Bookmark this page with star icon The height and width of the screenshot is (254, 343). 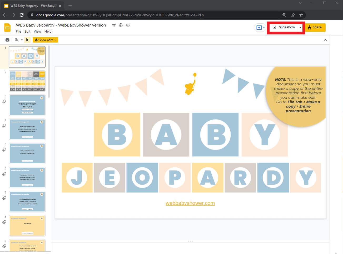click(301, 15)
